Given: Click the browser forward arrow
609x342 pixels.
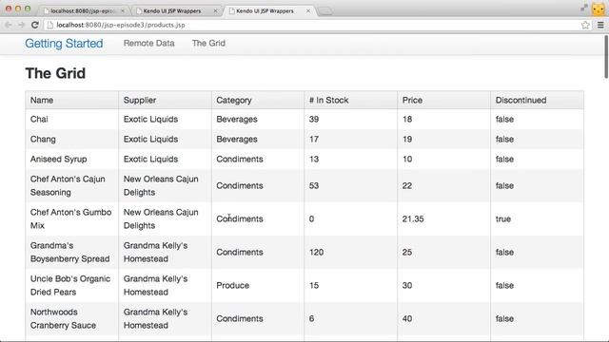Looking at the screenshot, I should click(x=21, y=25).
